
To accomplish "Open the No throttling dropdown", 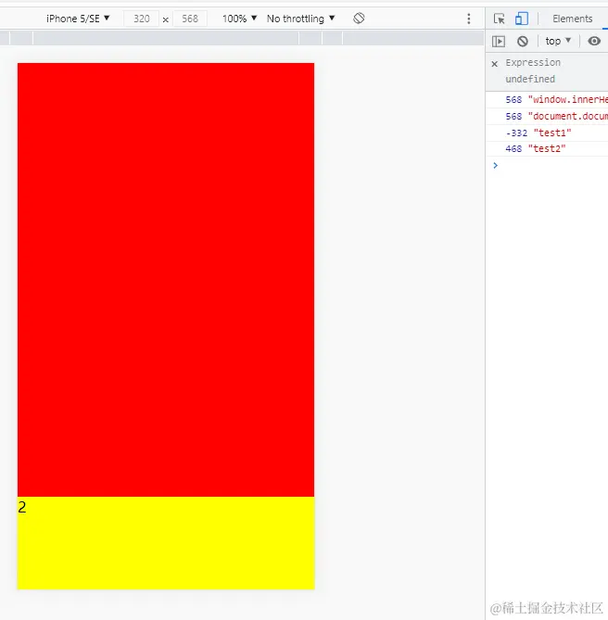I will (x=301, y=19).
